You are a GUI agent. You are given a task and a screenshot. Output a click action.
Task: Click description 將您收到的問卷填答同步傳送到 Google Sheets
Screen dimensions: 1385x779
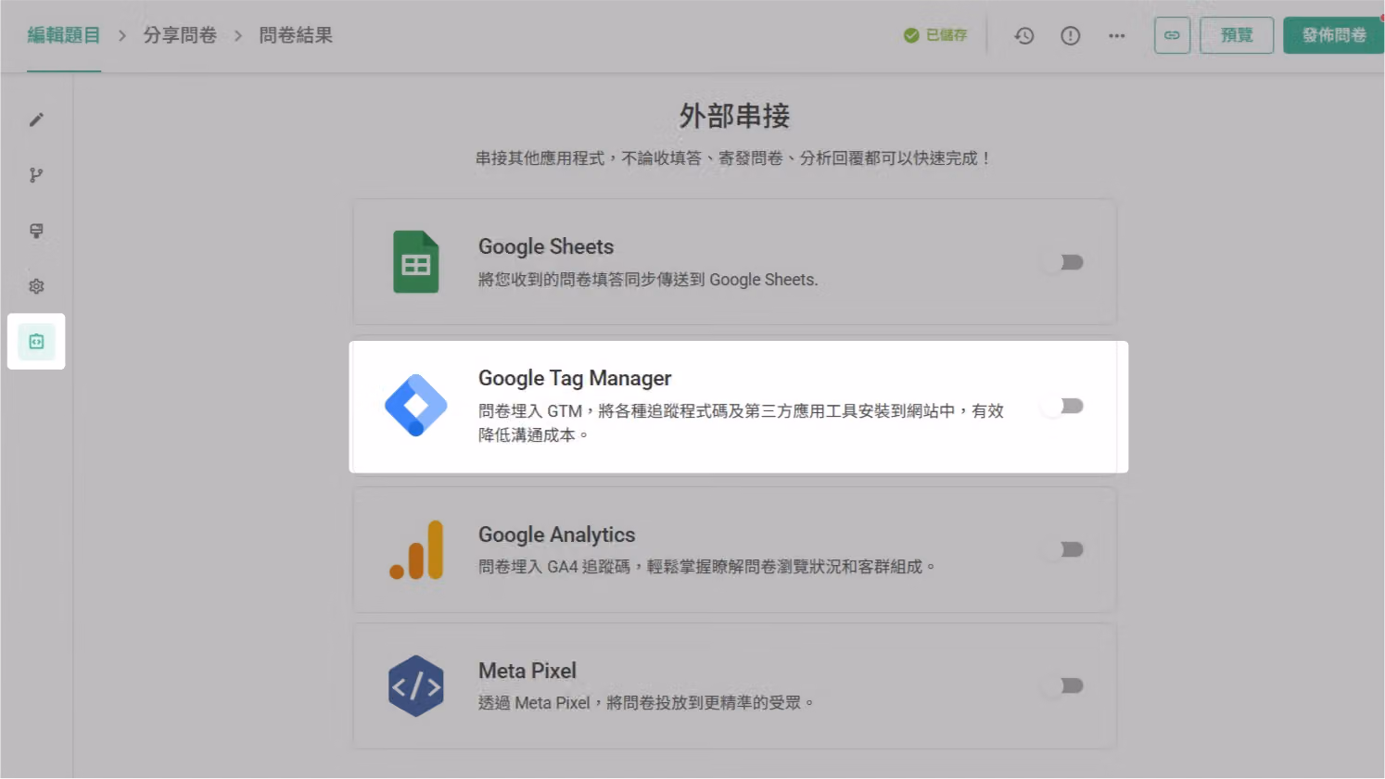point(648,280)
